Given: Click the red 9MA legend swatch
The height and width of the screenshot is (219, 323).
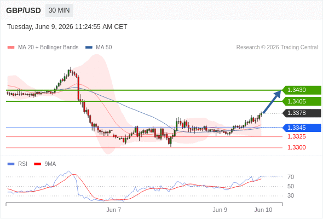Looking at the screenshot, I should click(x=37, y=164).
